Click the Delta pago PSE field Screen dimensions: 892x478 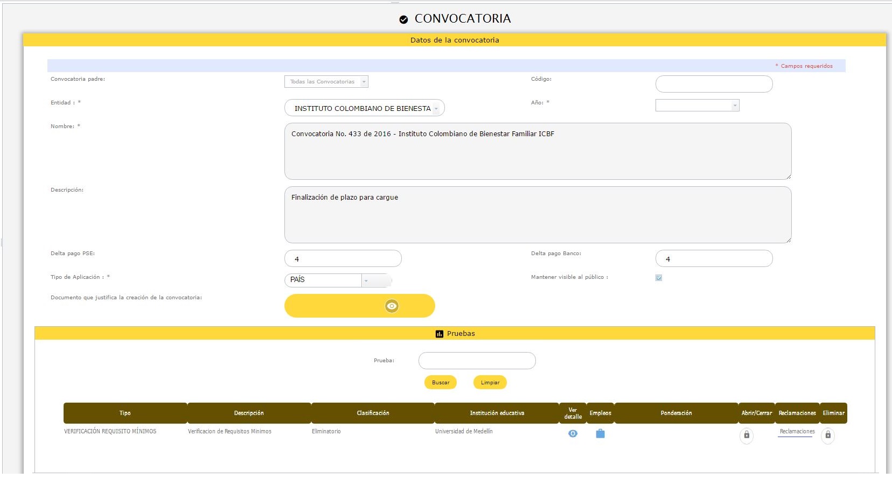[x=343, y=259]
